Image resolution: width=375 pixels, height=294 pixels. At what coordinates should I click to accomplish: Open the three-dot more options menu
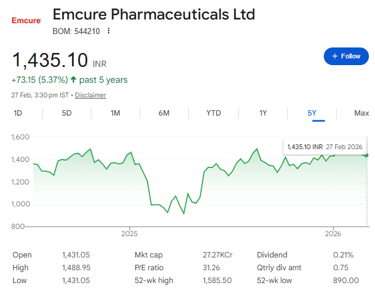(x=109, y=31)
